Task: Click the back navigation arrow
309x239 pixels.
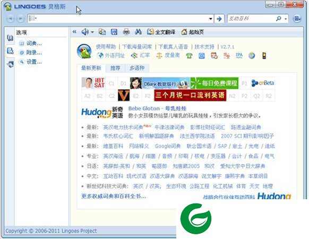Action: pos(11,19)
